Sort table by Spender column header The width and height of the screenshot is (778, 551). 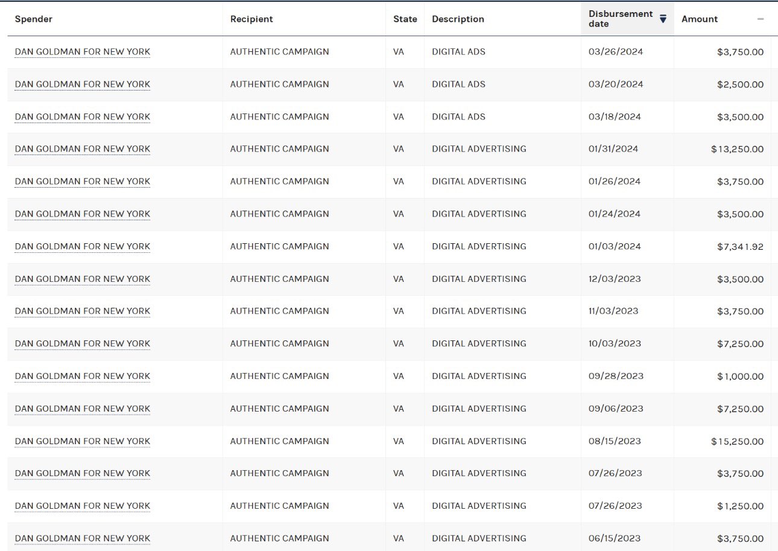point(34,19)
